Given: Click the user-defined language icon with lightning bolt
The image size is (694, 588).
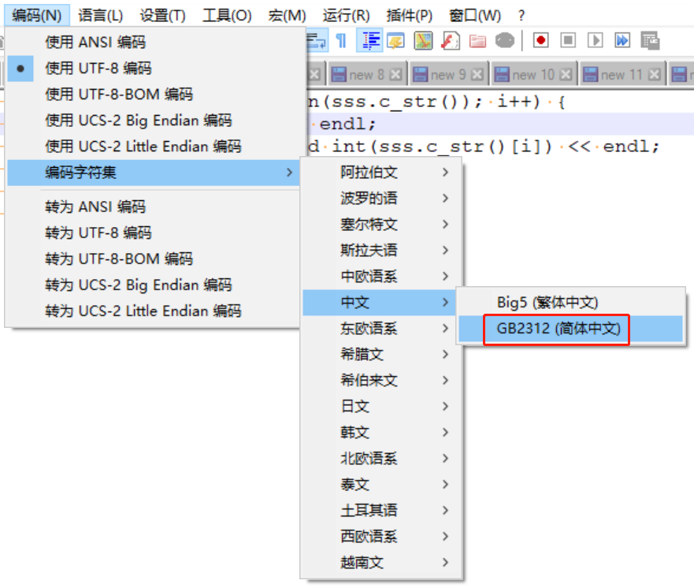Looking at the screenshot, I should pyautogui.click(x=395, y=41).
